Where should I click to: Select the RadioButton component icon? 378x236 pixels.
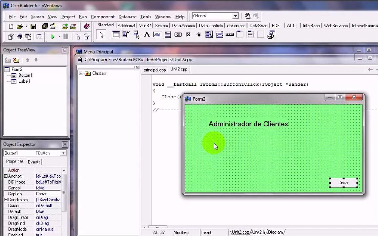199,35
